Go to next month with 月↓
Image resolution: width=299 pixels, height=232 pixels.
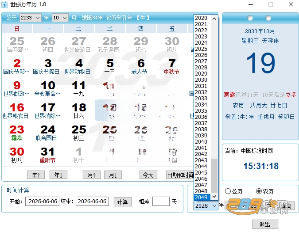[113, 175]
